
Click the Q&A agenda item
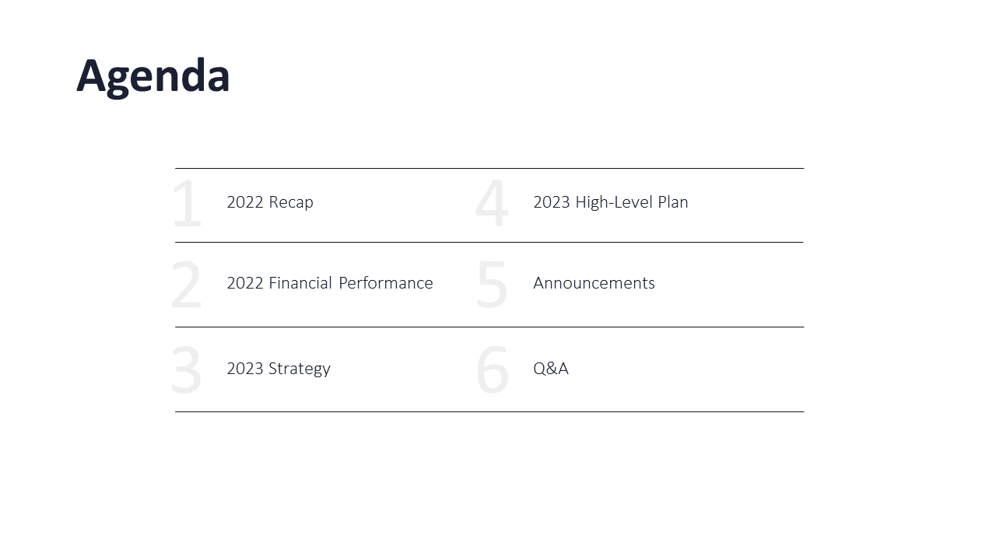[x=551, y=369]
